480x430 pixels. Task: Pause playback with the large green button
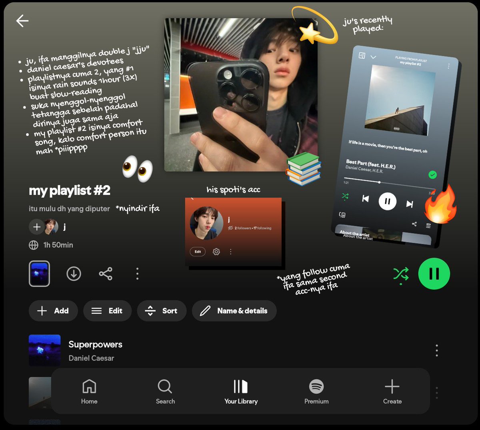click(434, 274)
